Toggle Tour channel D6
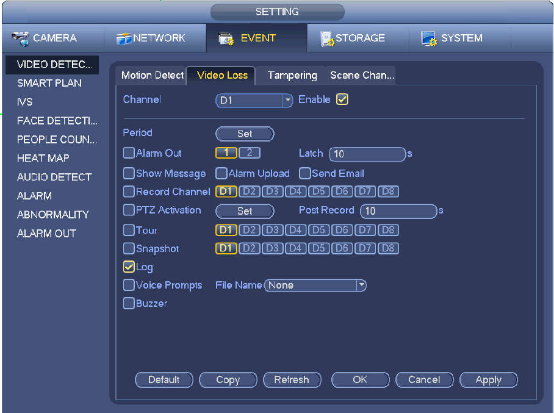 coord(342,231)
